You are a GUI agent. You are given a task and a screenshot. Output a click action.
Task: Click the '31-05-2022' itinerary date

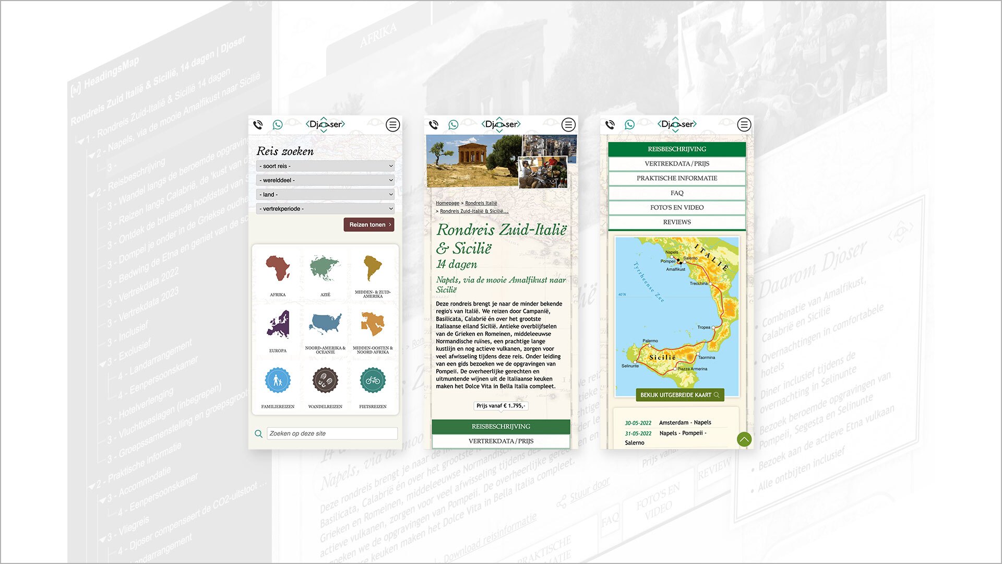[x=638, y=433]
